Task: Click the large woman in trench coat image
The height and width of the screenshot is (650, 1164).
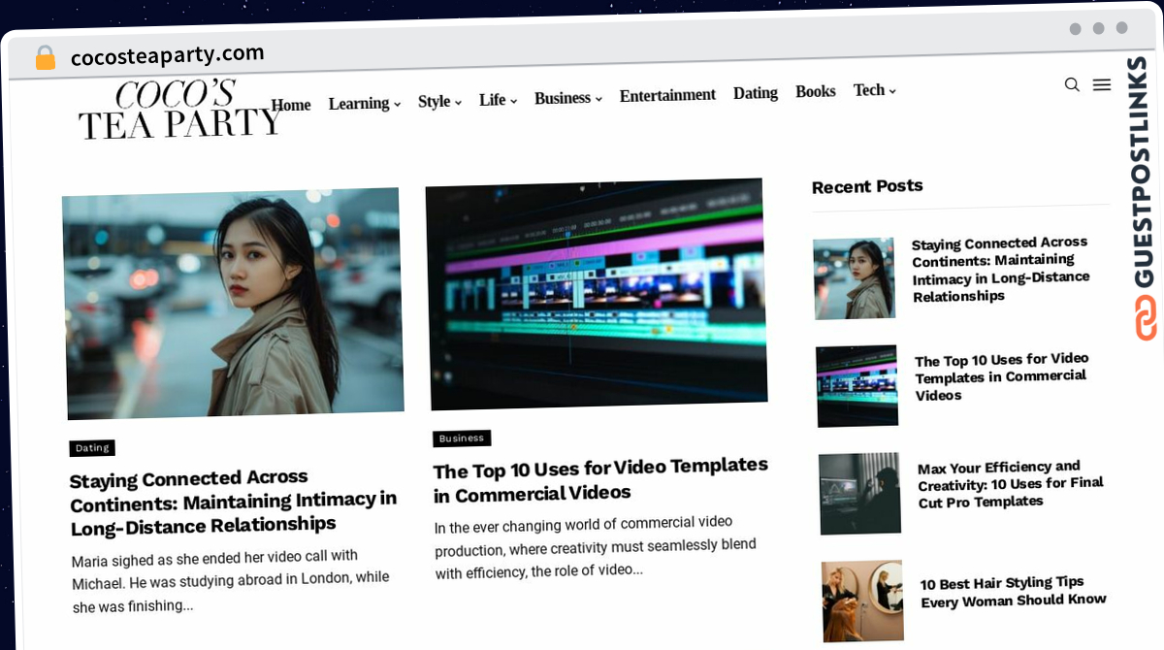Action: pyautogui.click(x=233, y=304)
